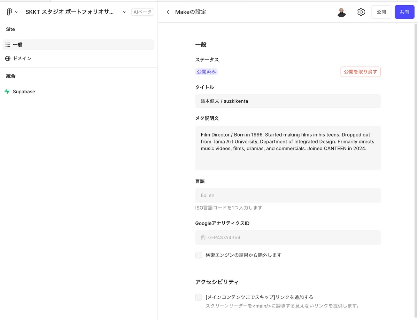Expand the chevron beside the Figma logo
The image size is (418, 320).
[16, 12]
